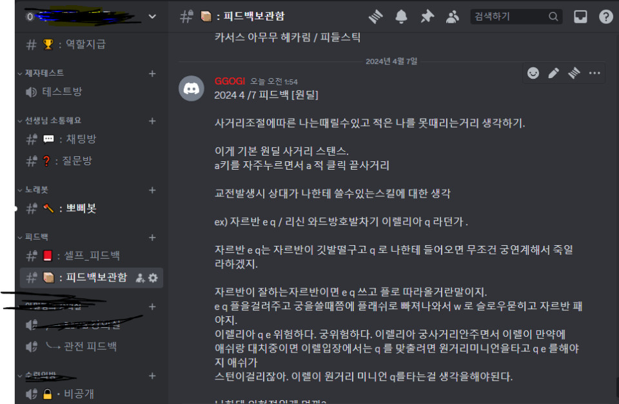Open threads icon in channel header
This screenshot has height=404, width=619.
[375, 17]
